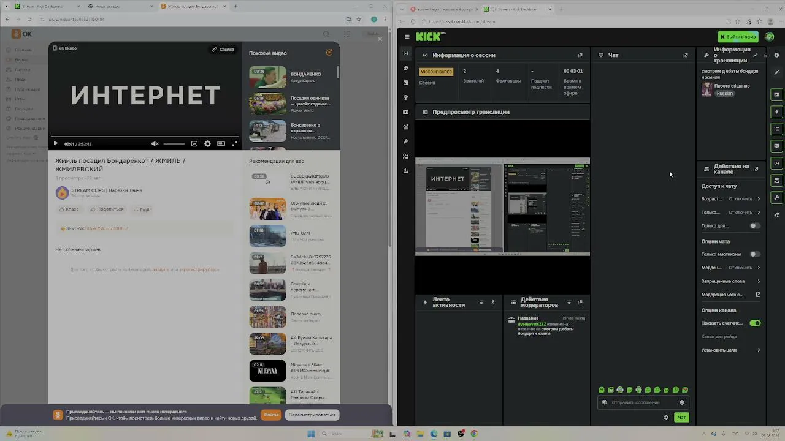785x441 pixels.
Task: Pop out the Чат panel
Action: [686, 55]
